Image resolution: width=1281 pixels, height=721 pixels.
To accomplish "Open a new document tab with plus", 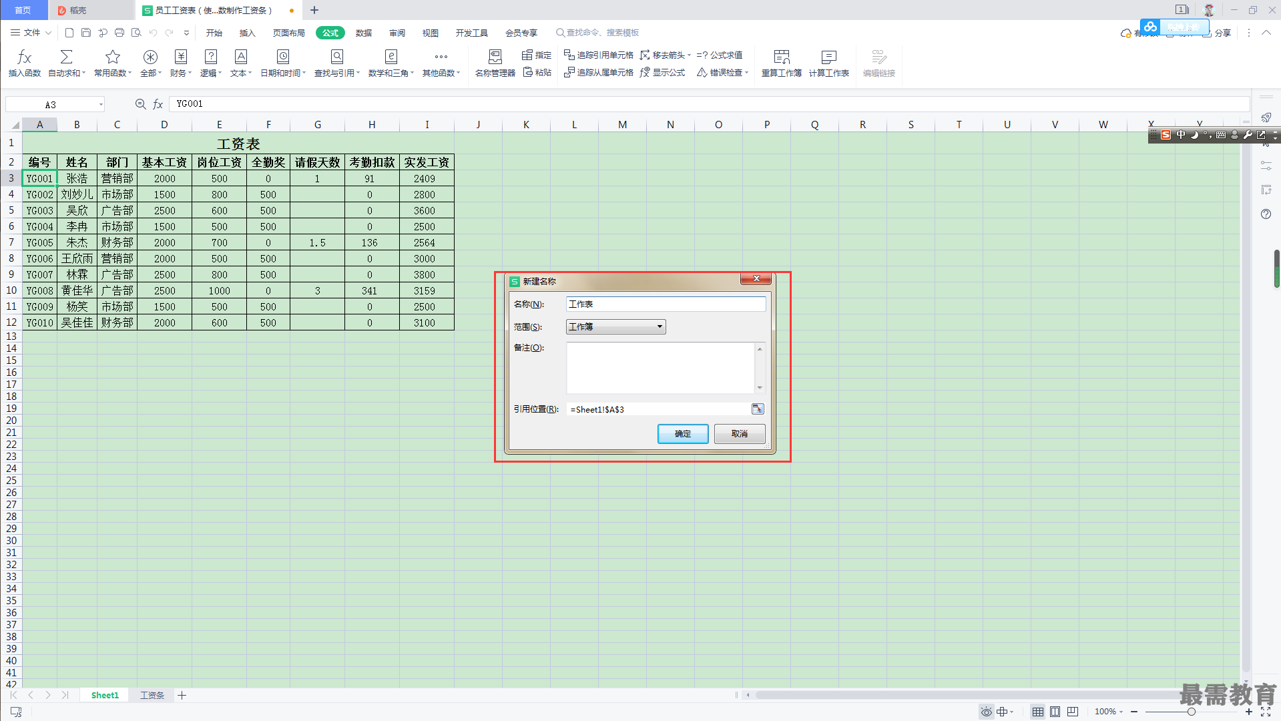I will [x=314, y=10].
